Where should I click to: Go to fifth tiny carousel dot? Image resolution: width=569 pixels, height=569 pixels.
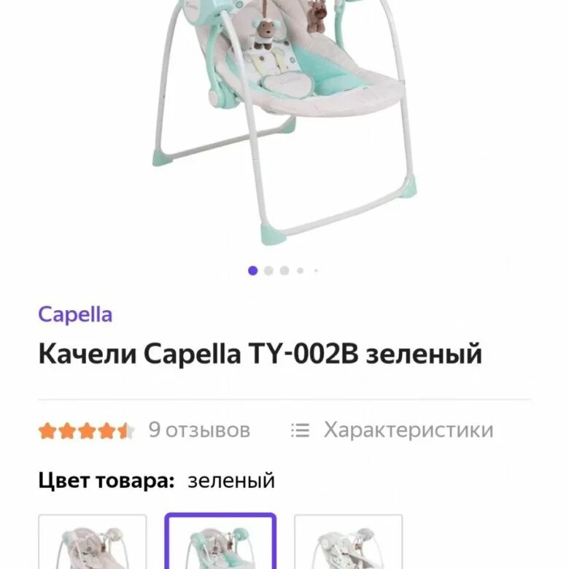point(316,271)
